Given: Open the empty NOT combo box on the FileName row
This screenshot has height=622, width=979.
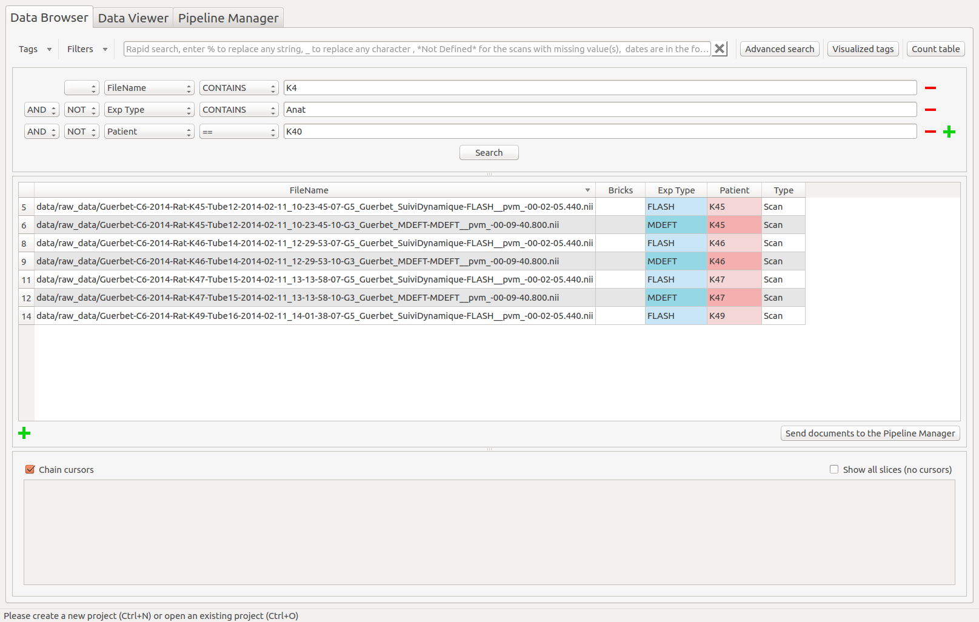Looking at the screenshot, I should [x=82, y=88].
